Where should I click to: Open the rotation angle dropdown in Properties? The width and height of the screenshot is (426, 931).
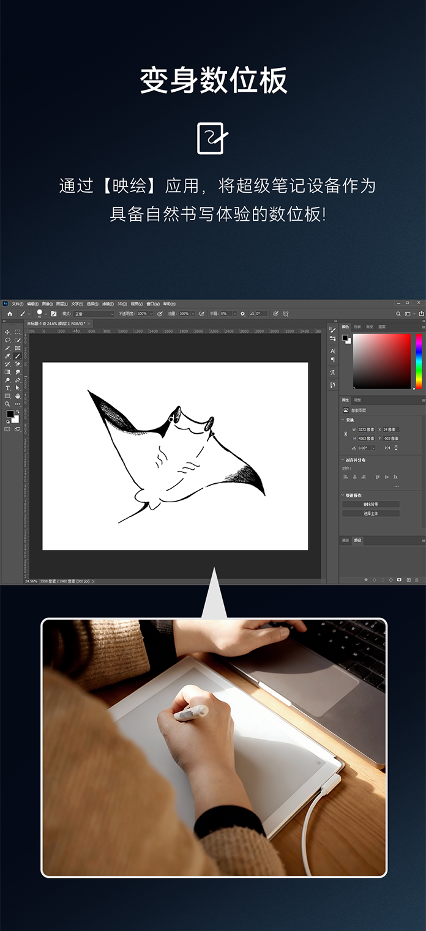[x=373, y=448]
